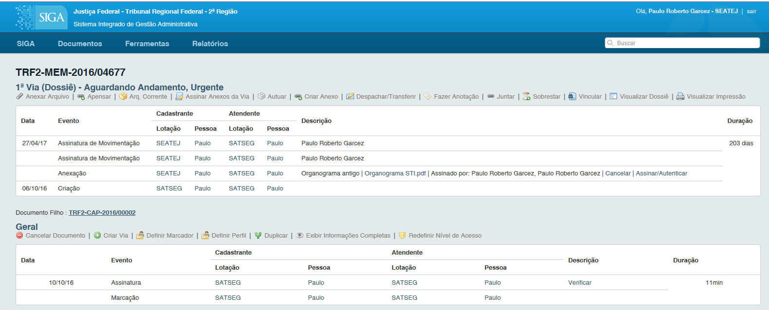Click Assinar/Autenticar in the Anexação row
Screen dimensions: 769x310
coord(661,173)
